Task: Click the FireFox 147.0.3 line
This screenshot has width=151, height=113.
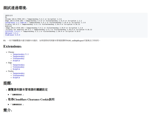Action: pyautogui.click(x=43, y=24)
